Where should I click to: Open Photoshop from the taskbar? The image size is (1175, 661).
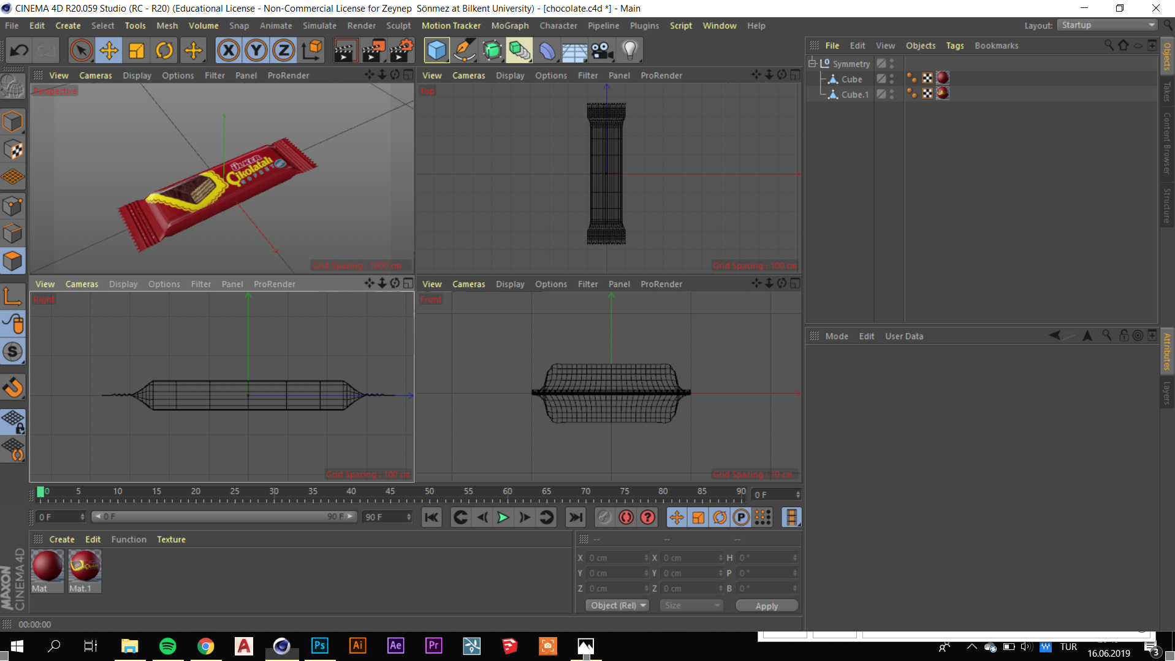[319, 646]
